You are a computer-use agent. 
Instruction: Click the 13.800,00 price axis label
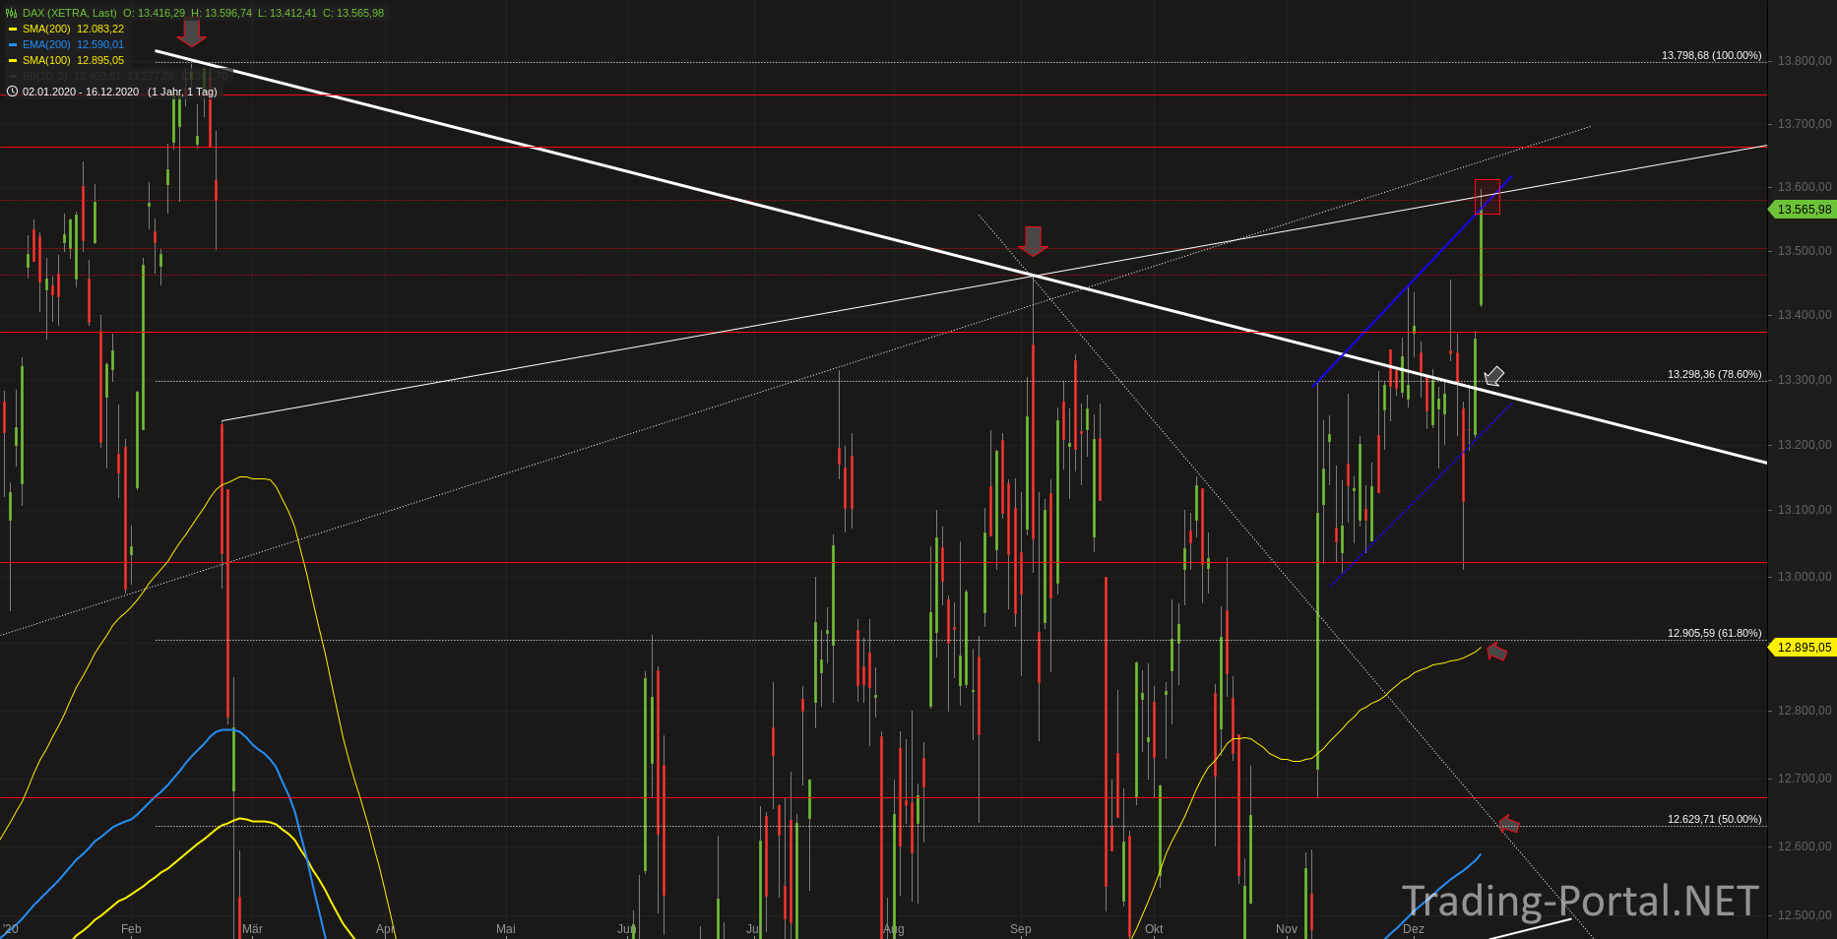click(1805, 61)
